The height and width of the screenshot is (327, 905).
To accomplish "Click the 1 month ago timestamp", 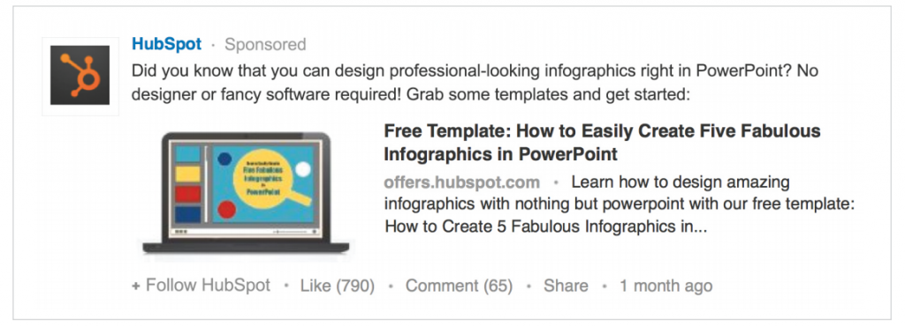I will pyautogui.click(x=666, y=286).
